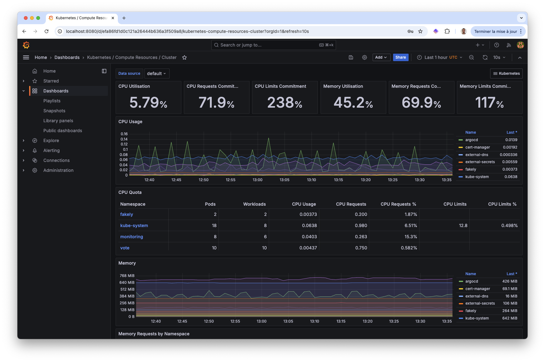
Task: Switch to the Playlists section
Action: click(x=52, y=101)
